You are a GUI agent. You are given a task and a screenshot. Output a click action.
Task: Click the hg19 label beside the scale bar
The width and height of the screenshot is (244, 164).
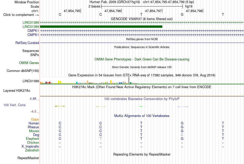(x=189, y=6)
